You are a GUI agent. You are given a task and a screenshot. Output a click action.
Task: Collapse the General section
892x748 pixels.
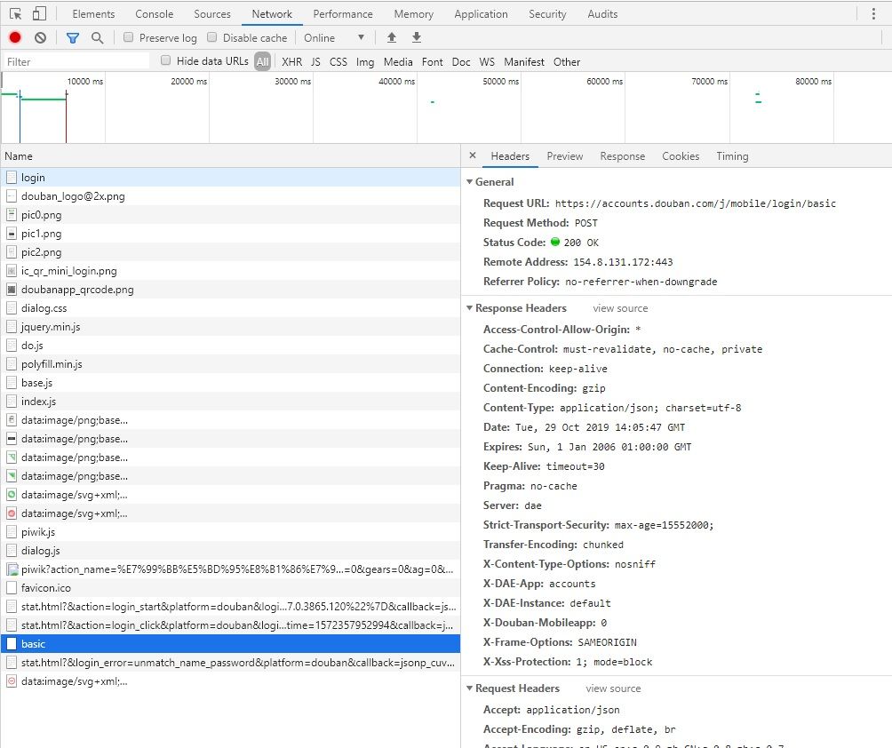469,181
